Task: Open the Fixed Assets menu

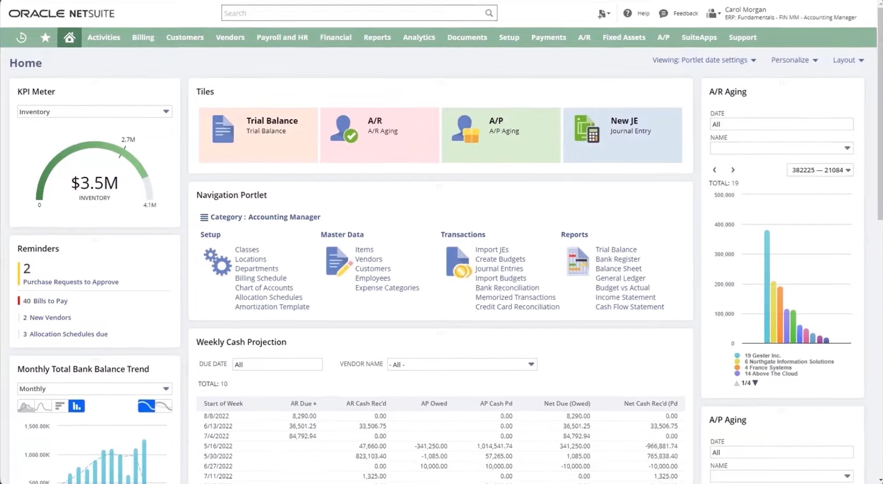Action: (x=624, y=38)
